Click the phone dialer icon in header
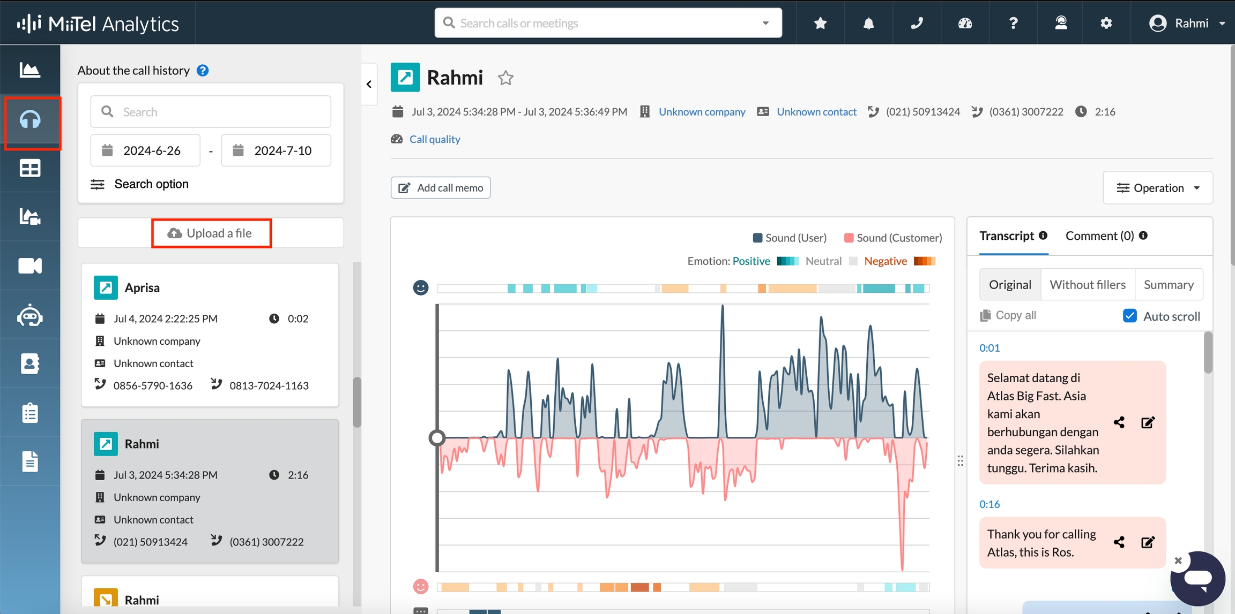The width and height of the screenshot is (1235, 614). 917,23
